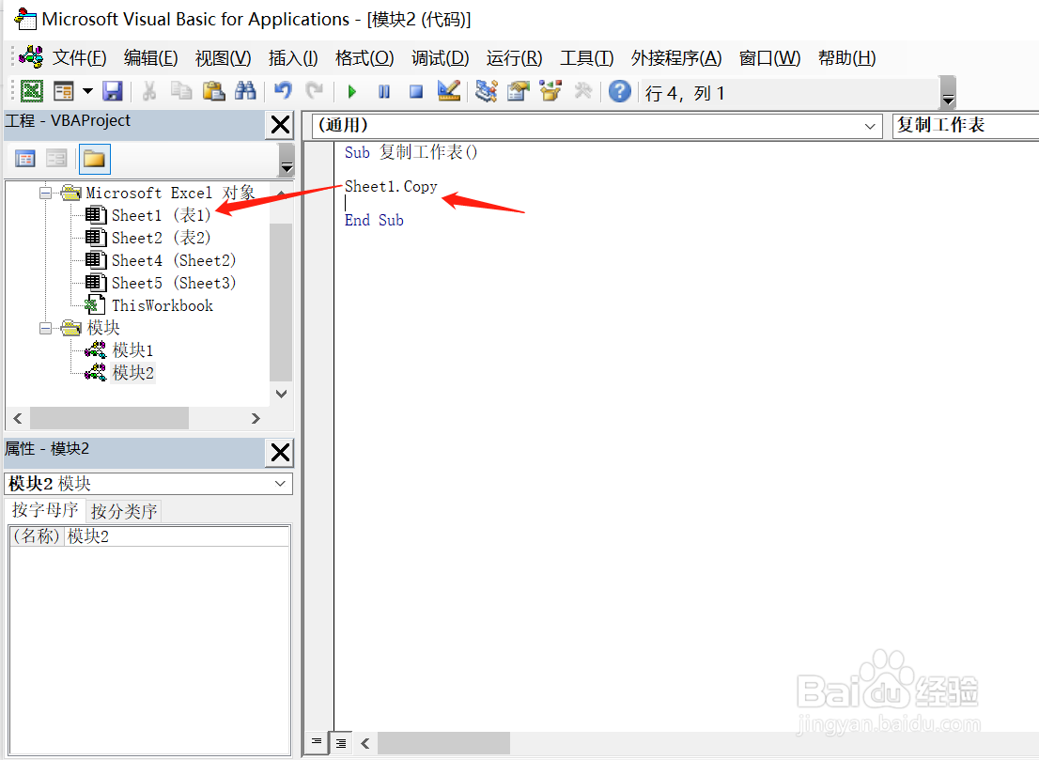Viewport: 1039px width, 760px height.
Task: Click the Procedure View button at bottom-left
Action: pos(317,742)
